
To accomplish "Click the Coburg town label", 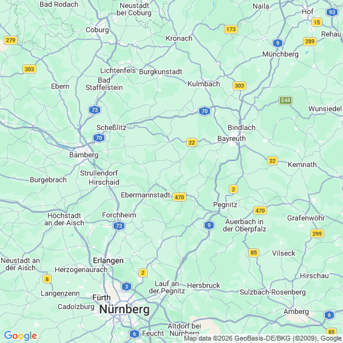I will click(97, 30).
